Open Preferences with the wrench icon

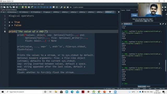click(62, 7)
